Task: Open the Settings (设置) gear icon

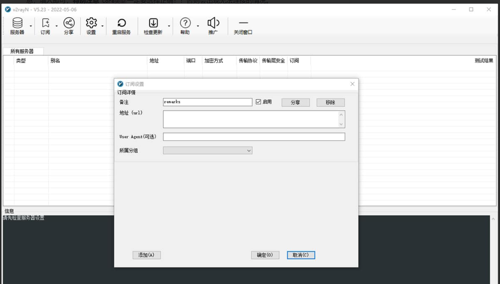Action: pos(91,26)
